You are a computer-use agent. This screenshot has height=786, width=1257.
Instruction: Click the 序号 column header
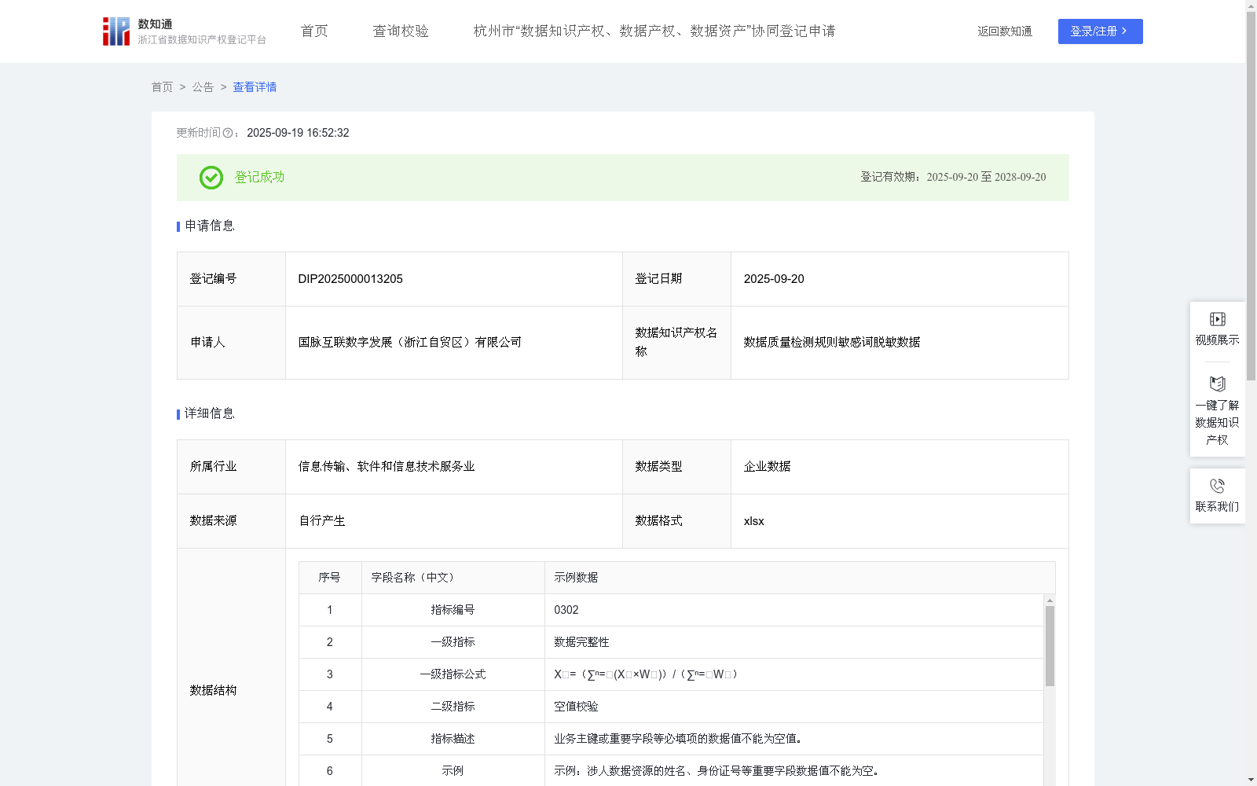(329, 578)
